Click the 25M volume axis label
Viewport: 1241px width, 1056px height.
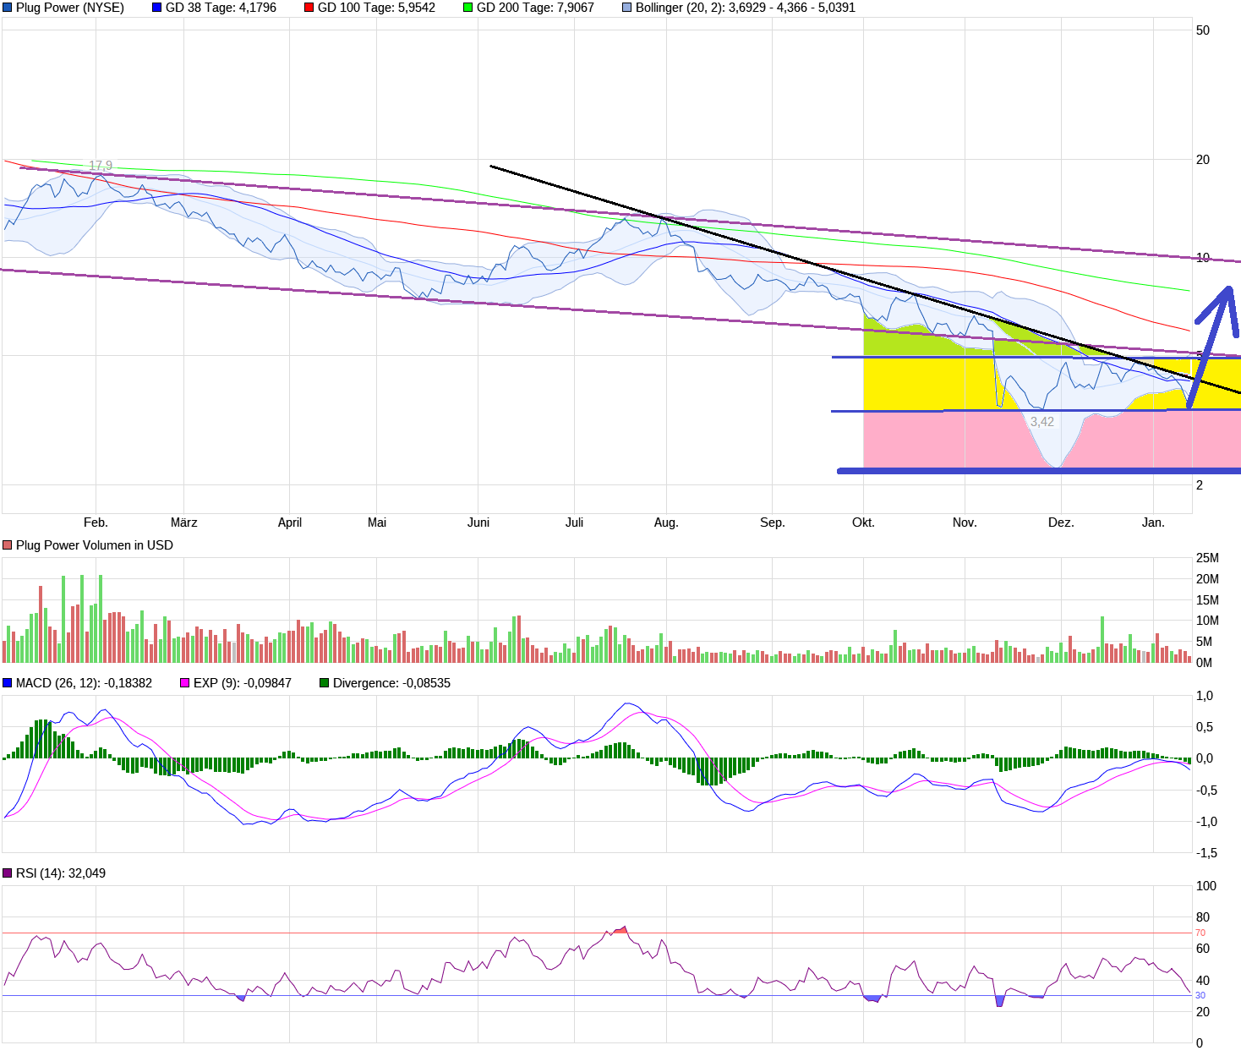1207,558
